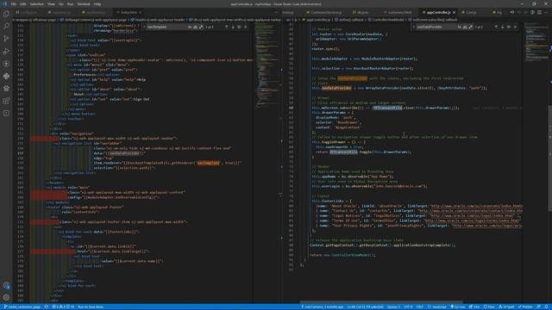Click the right editor horizontal scrollbar
Image resolution: width=552 pixels, height=310 pixels.
pyautogui.click(x=381, y=302)
